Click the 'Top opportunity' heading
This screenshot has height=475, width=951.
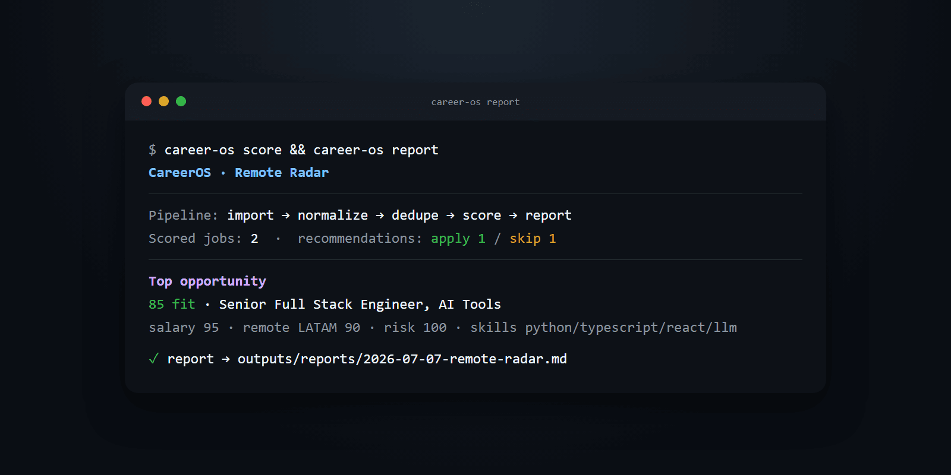207,281
